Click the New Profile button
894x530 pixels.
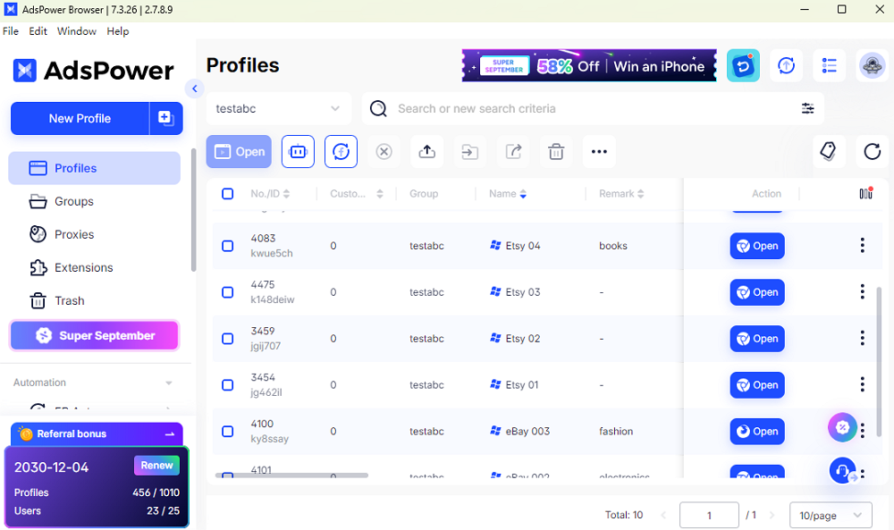coord(80,119)
